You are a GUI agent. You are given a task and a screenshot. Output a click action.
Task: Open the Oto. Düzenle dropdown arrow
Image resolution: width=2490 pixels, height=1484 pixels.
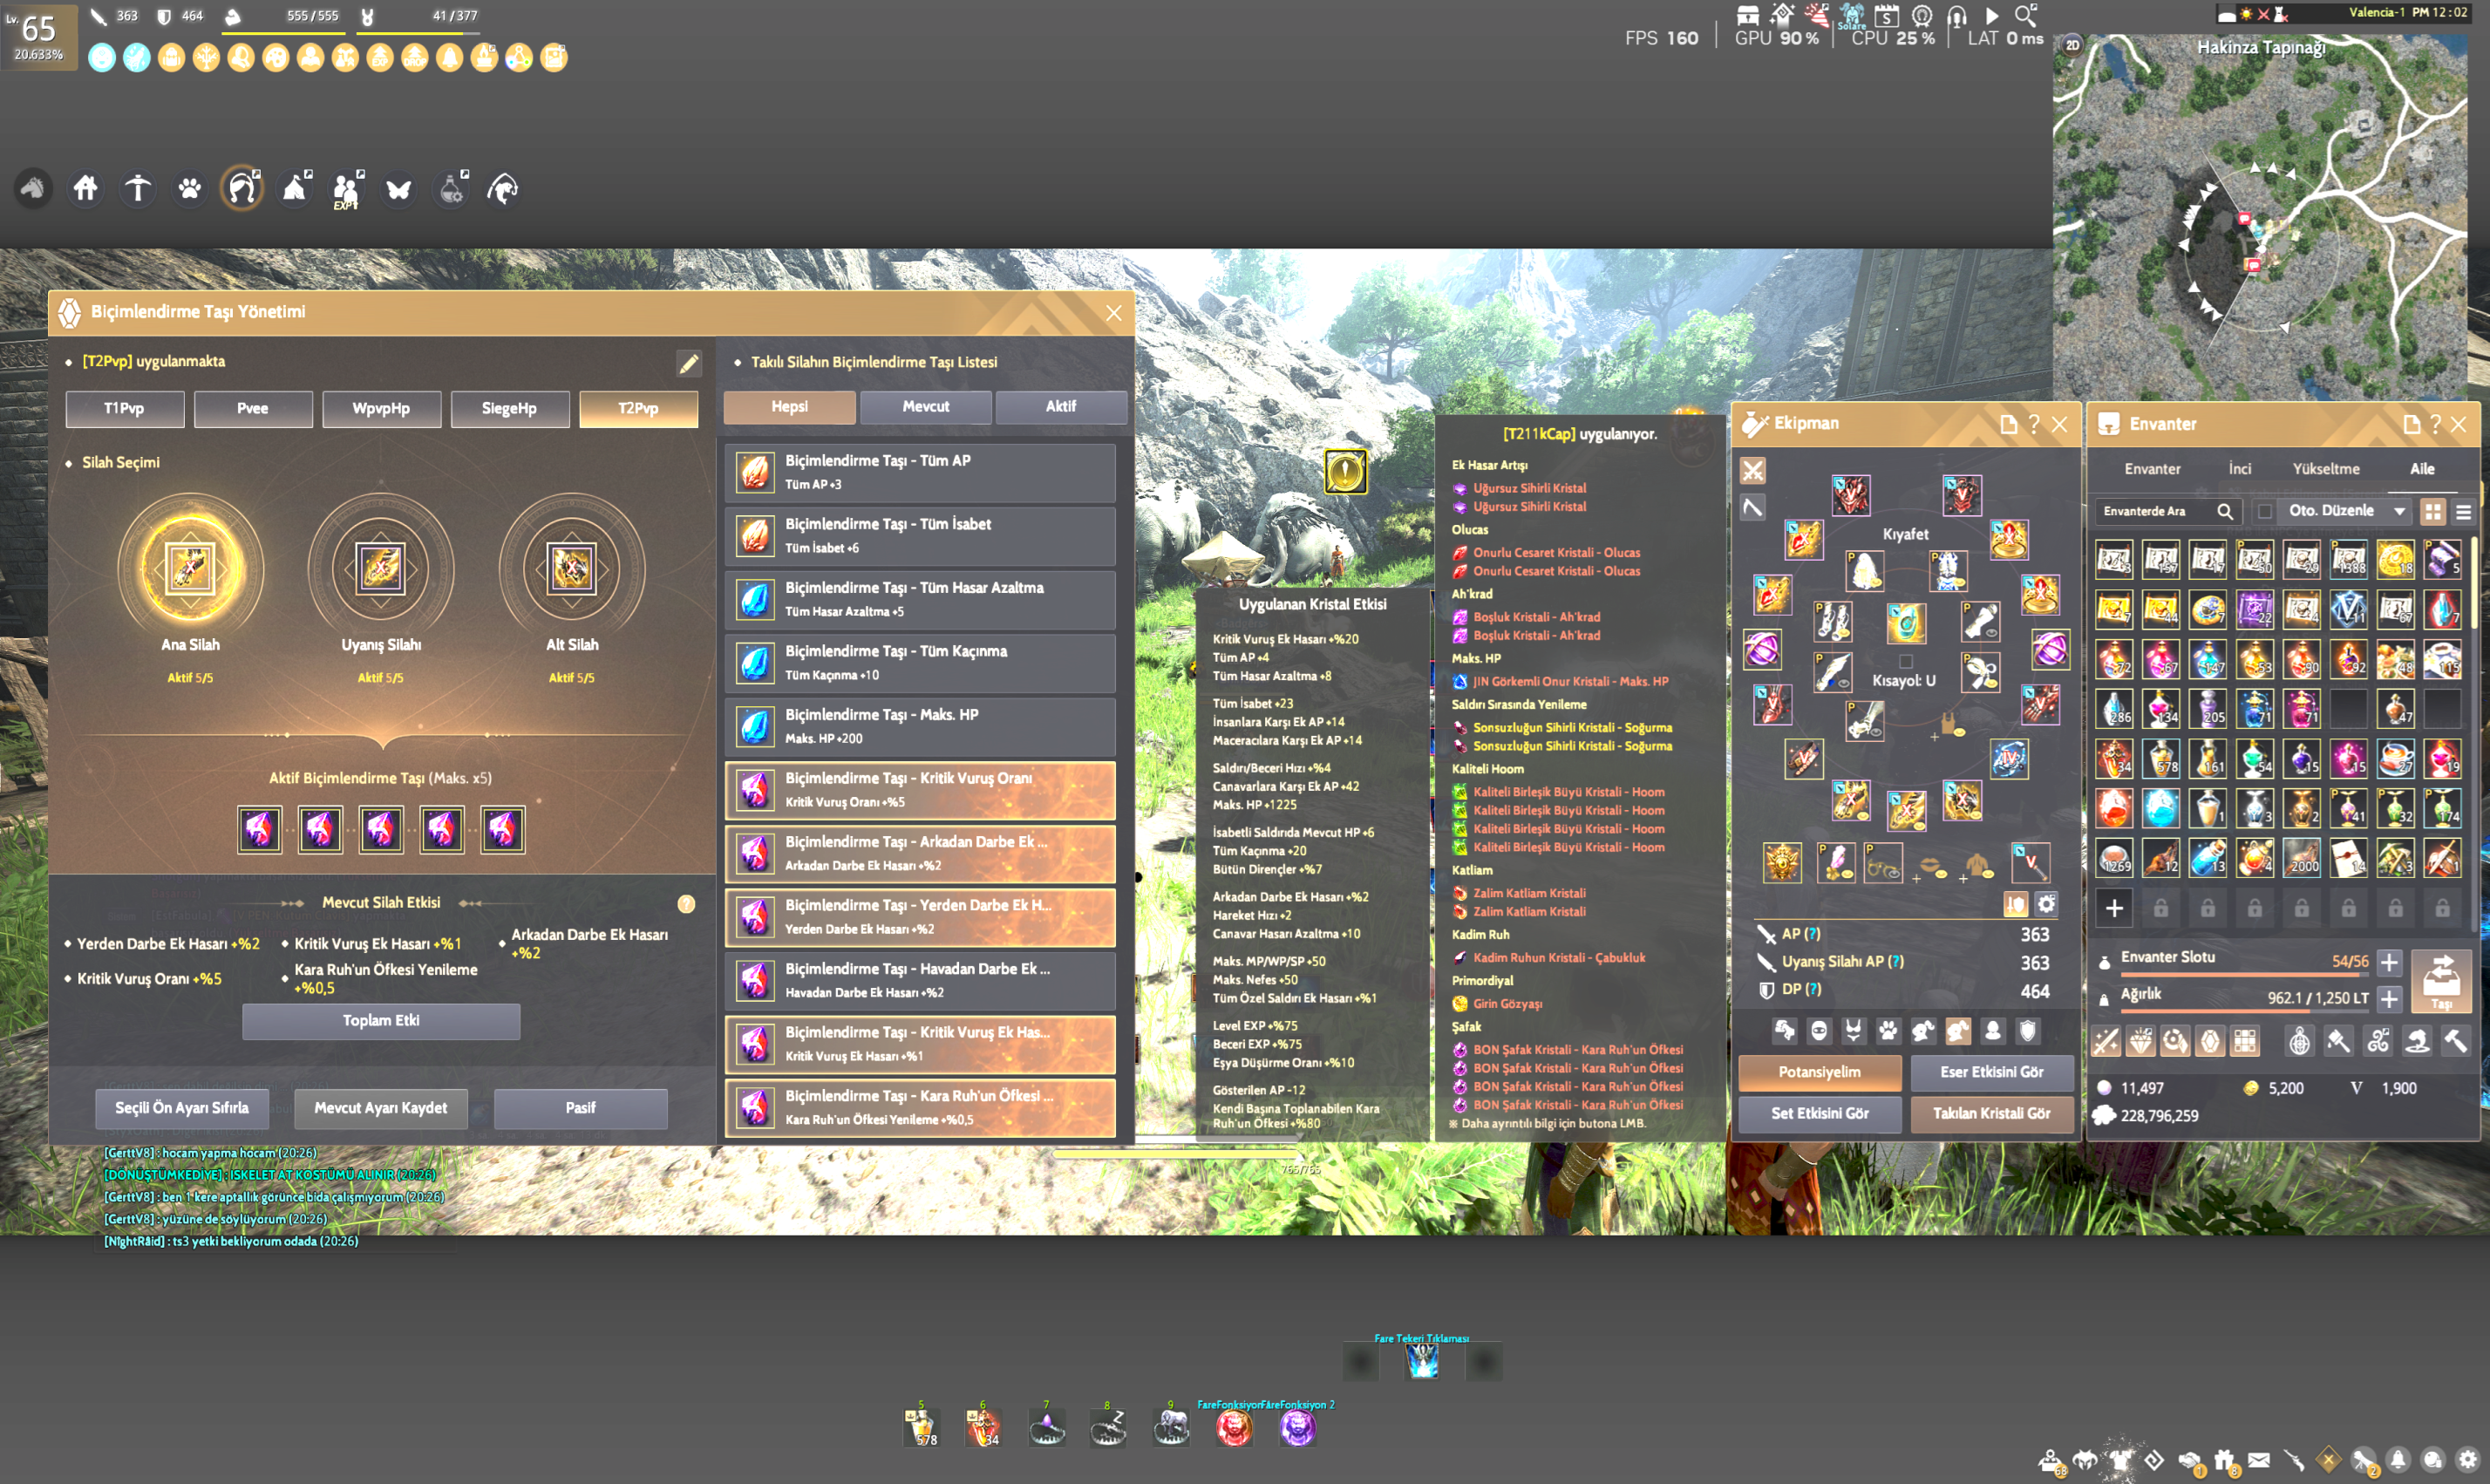[x=2399, y=511]
